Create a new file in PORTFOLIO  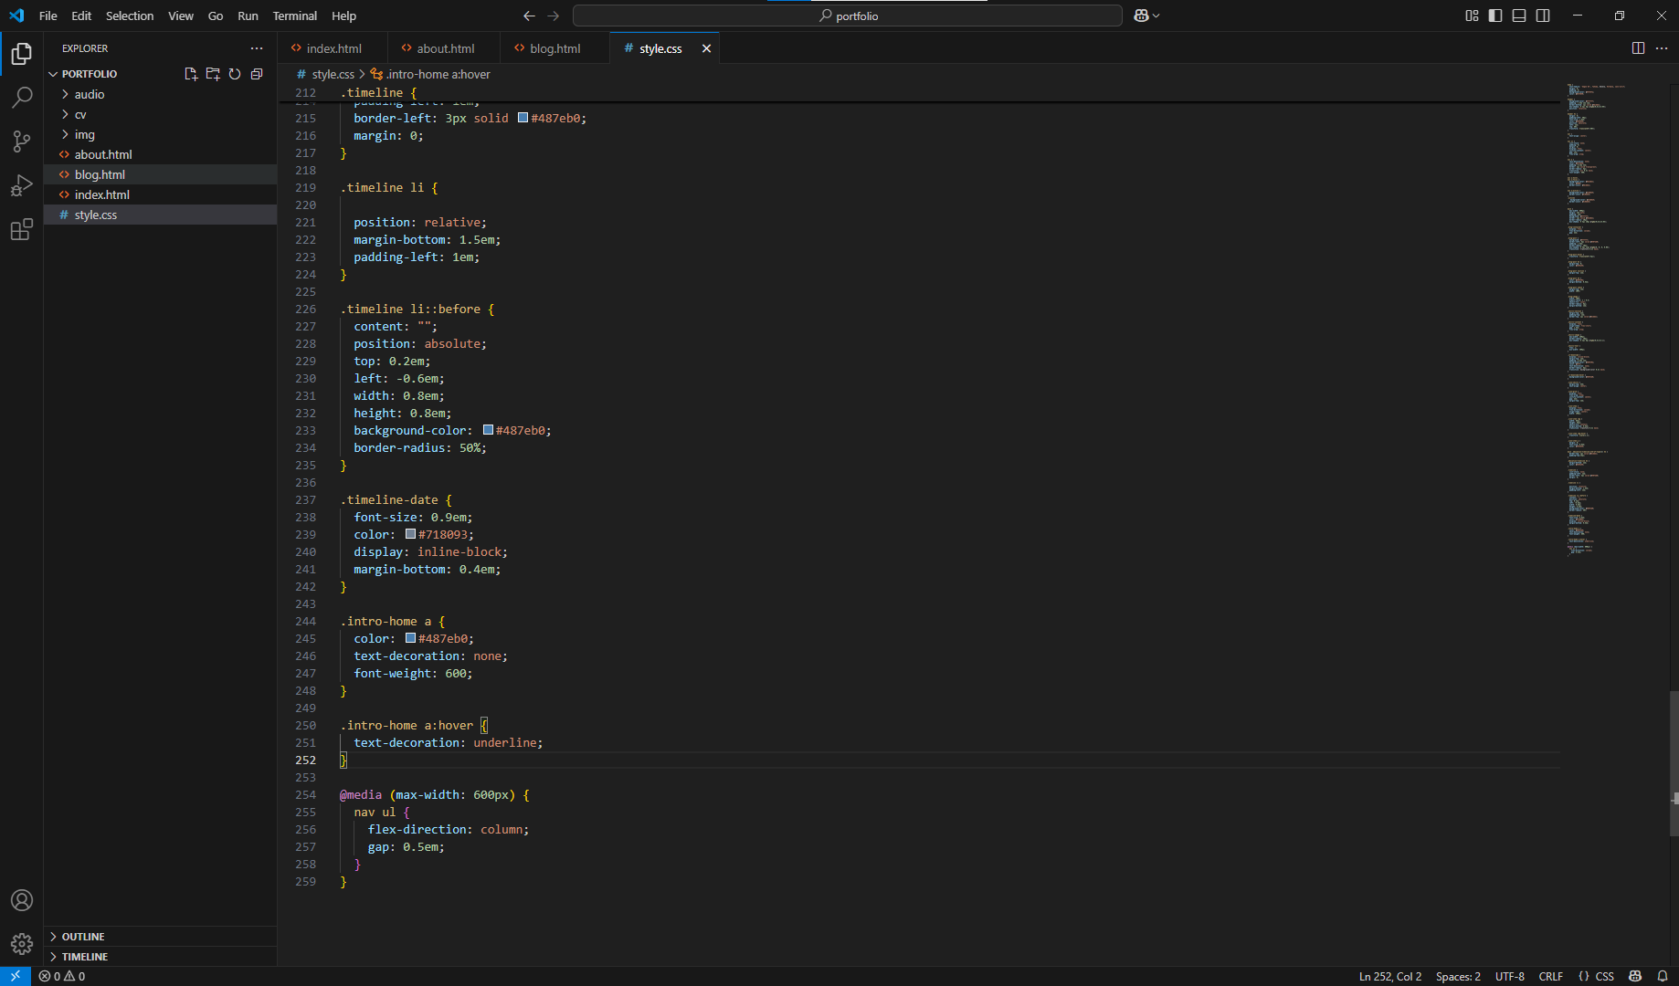[191, 74]
